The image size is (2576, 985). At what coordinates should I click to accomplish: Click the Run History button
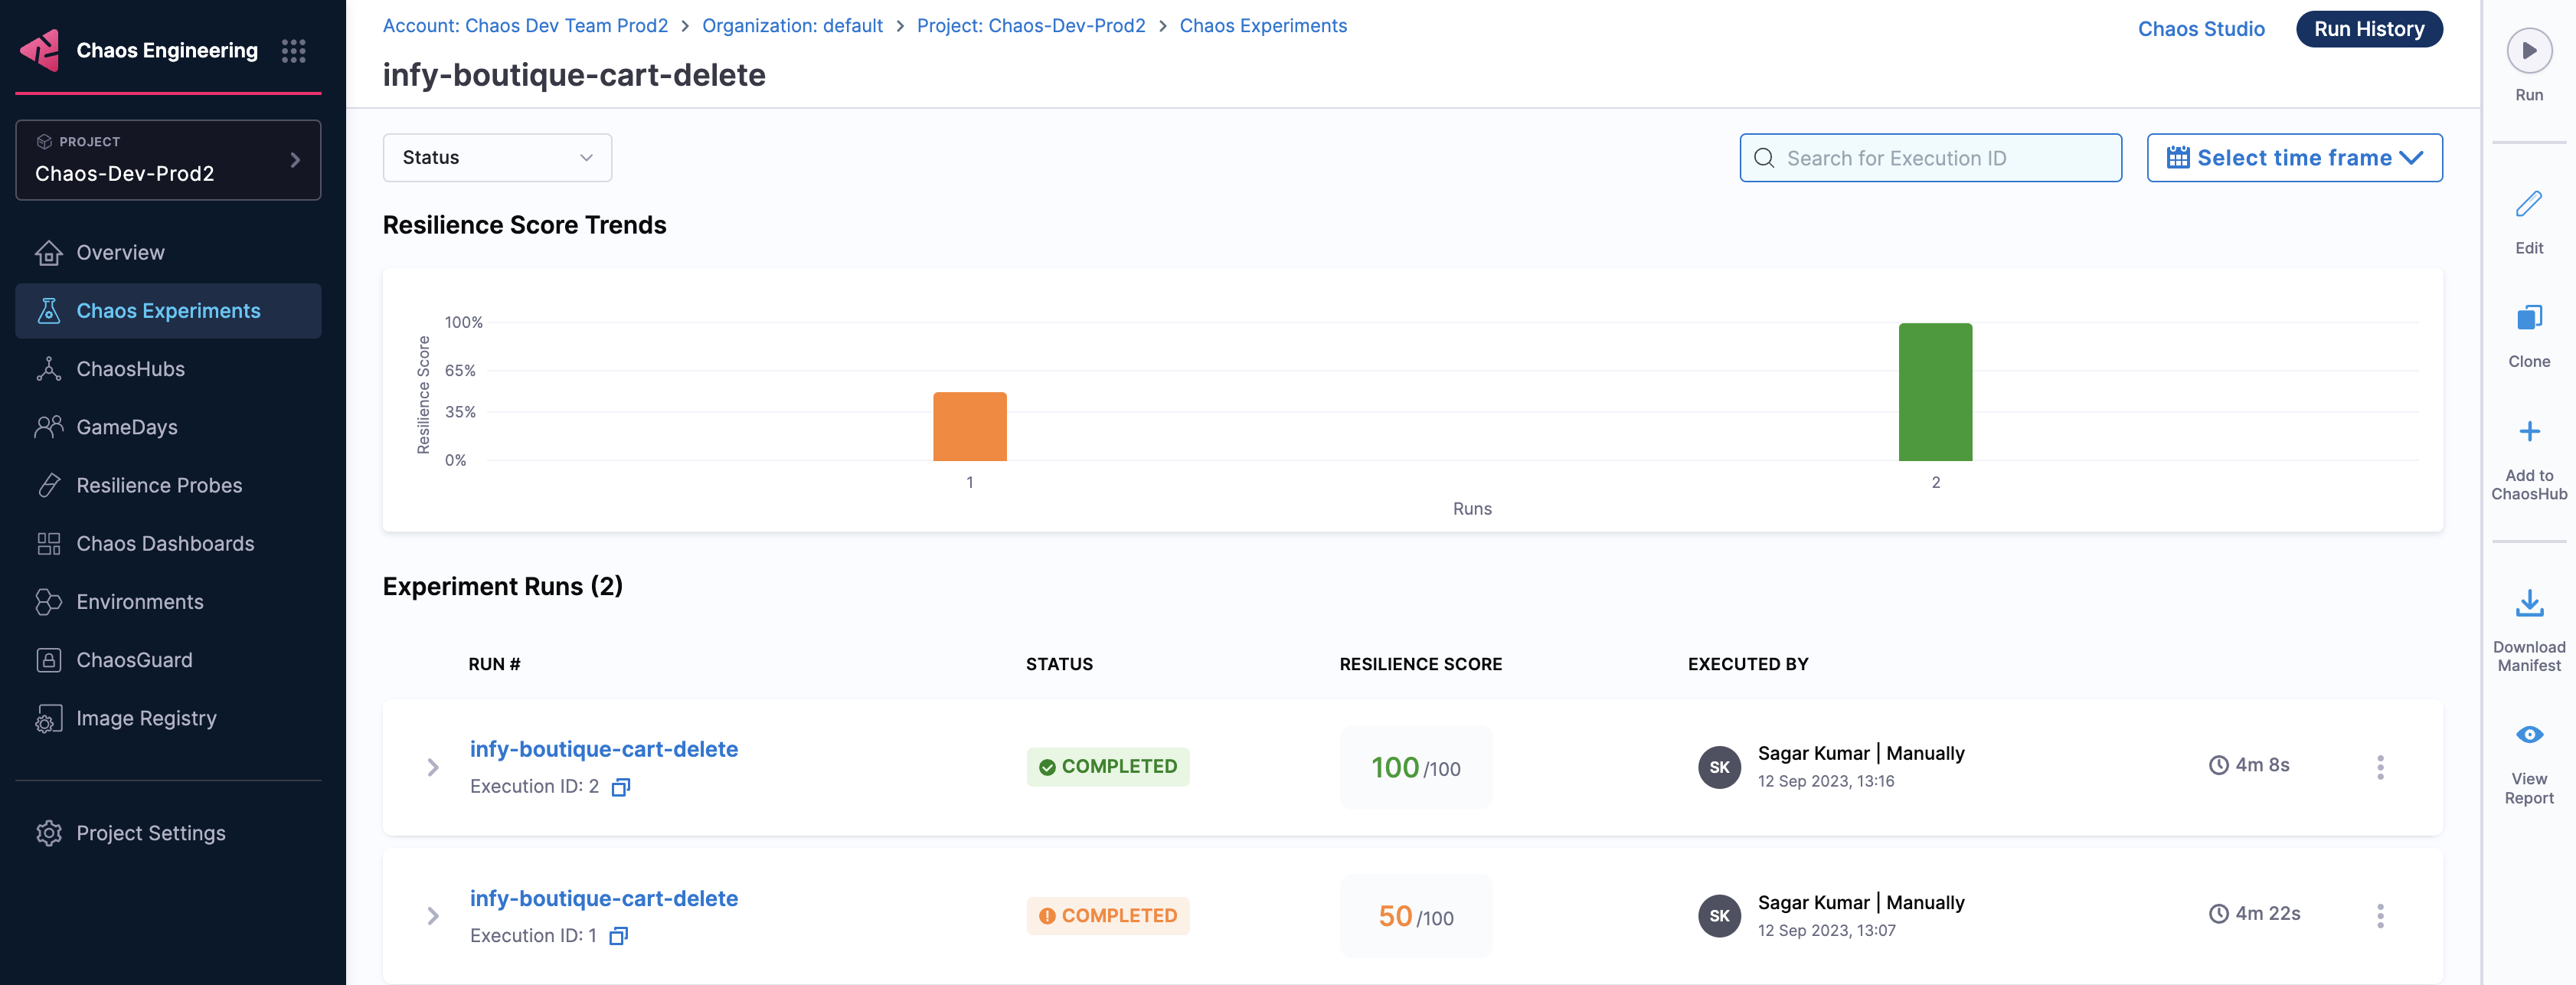(2368, 29)
